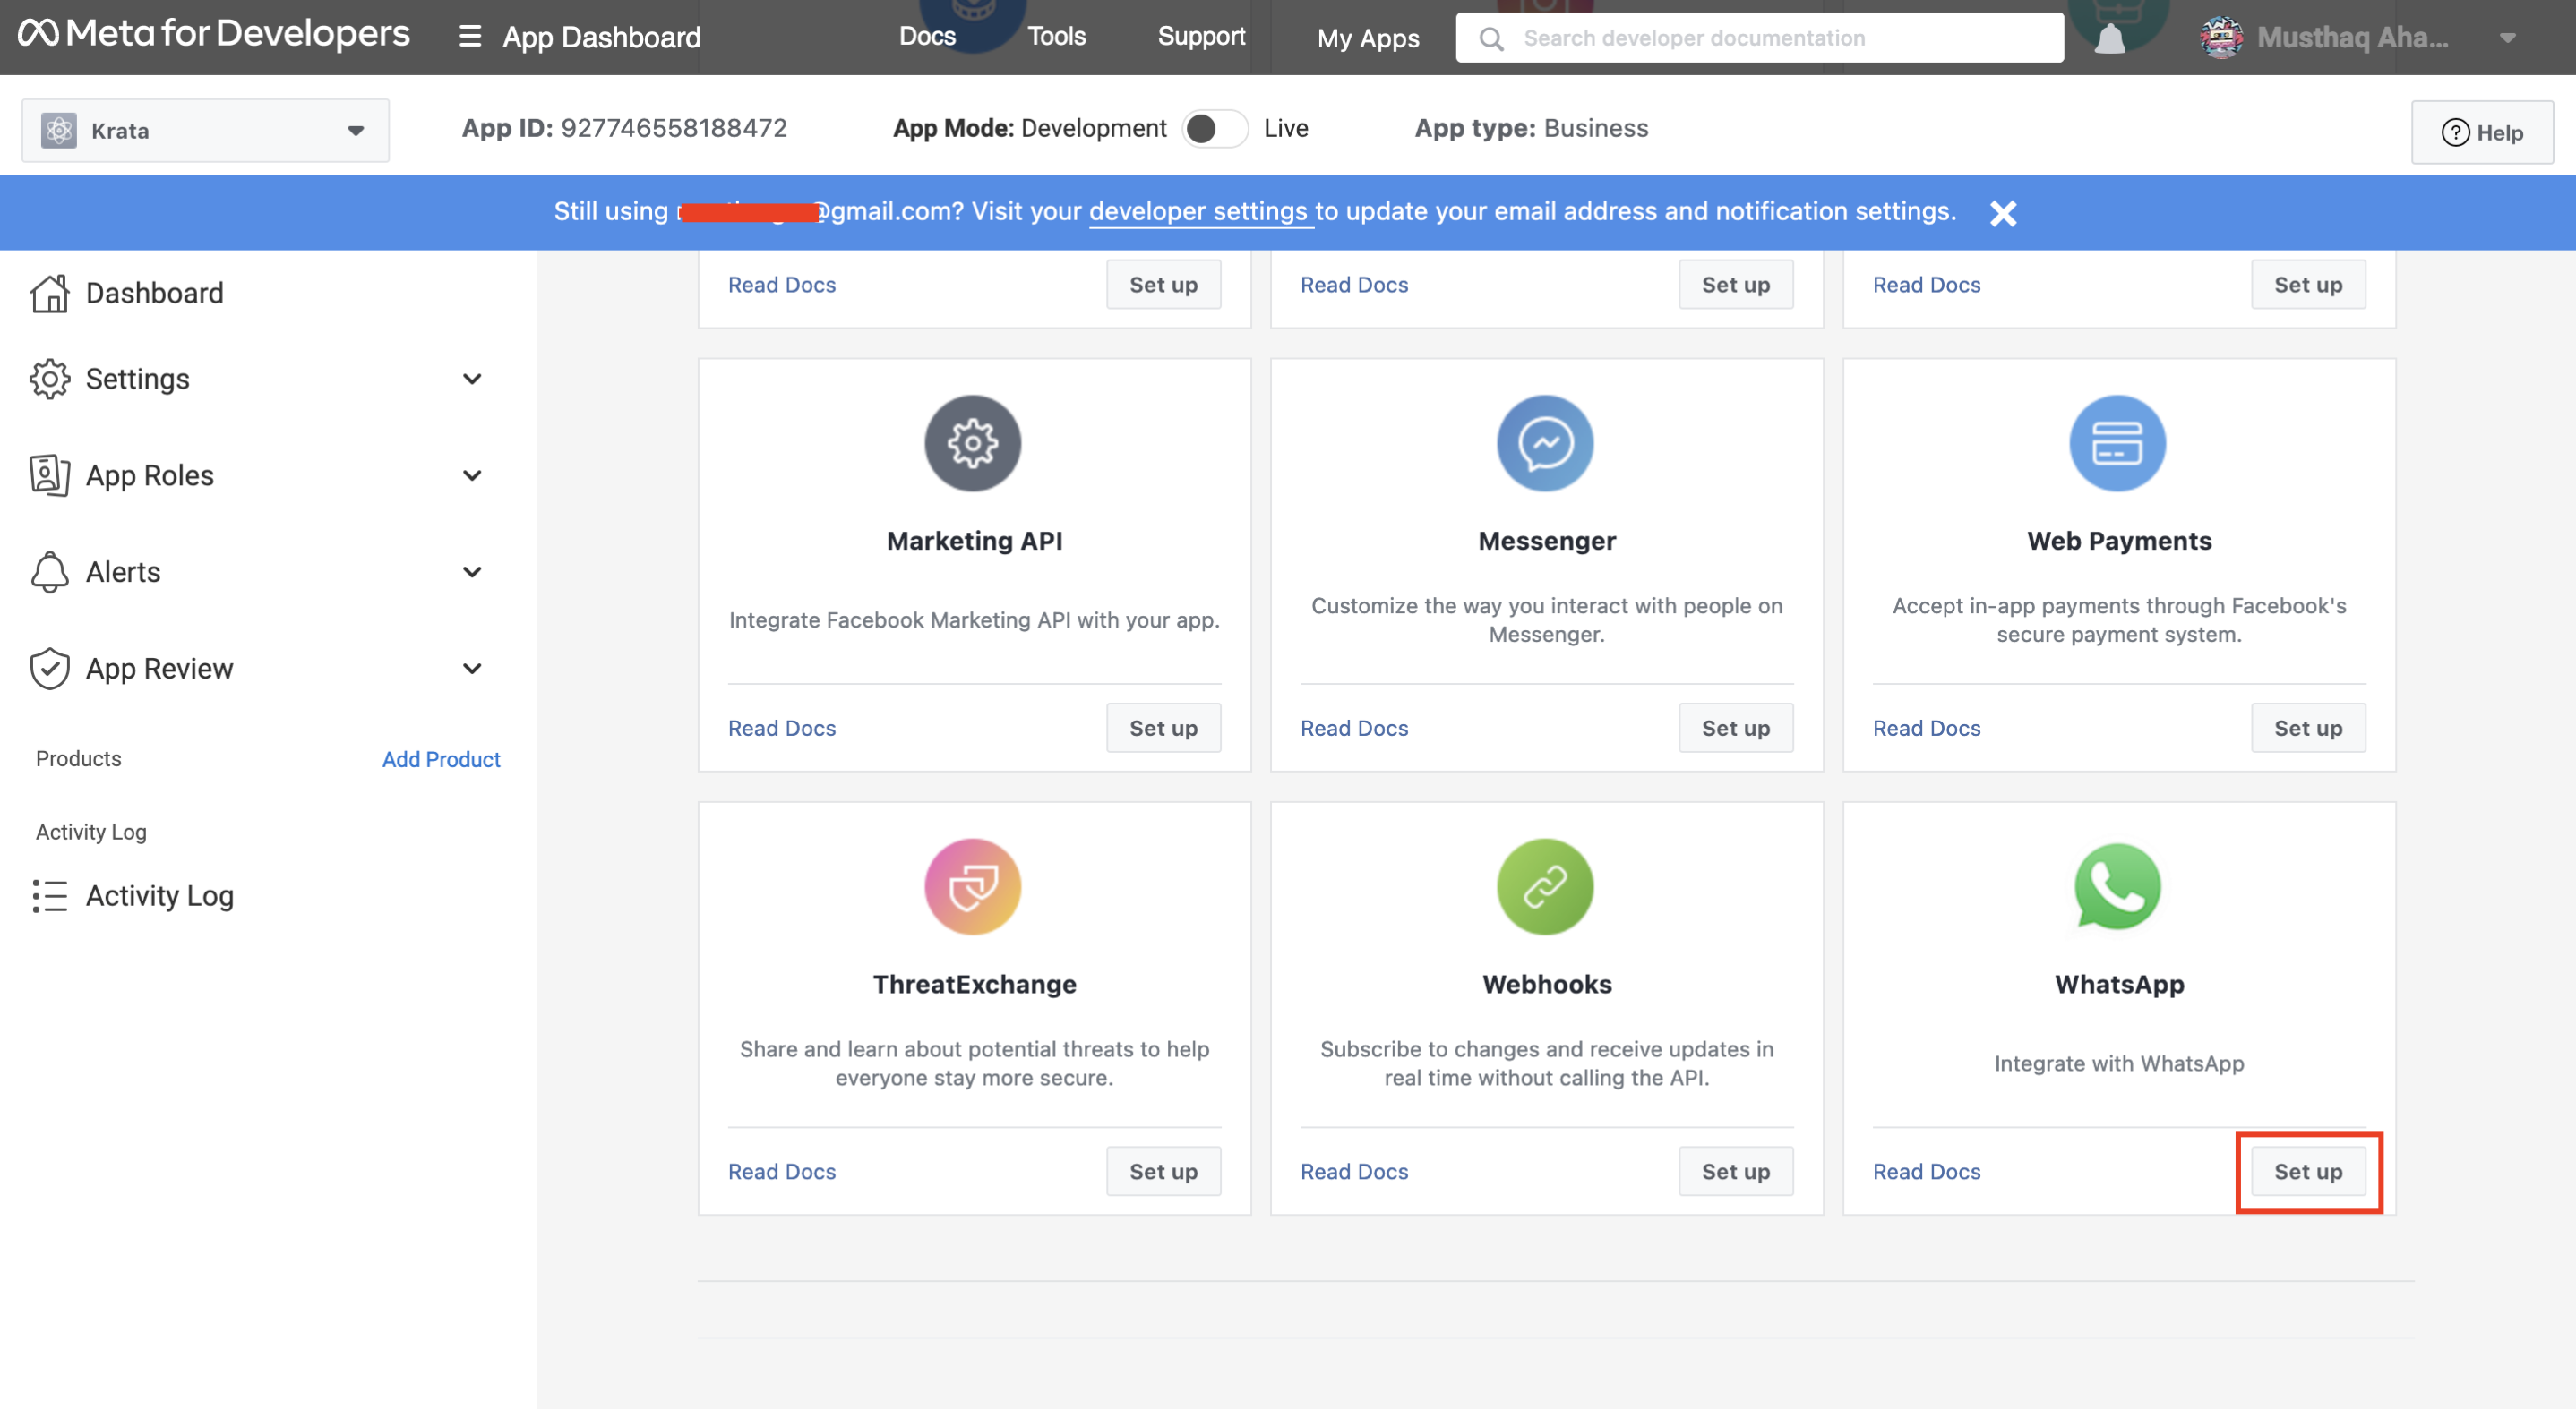
Task: Click the Messenger icon
Action: tap(1545, 440)
